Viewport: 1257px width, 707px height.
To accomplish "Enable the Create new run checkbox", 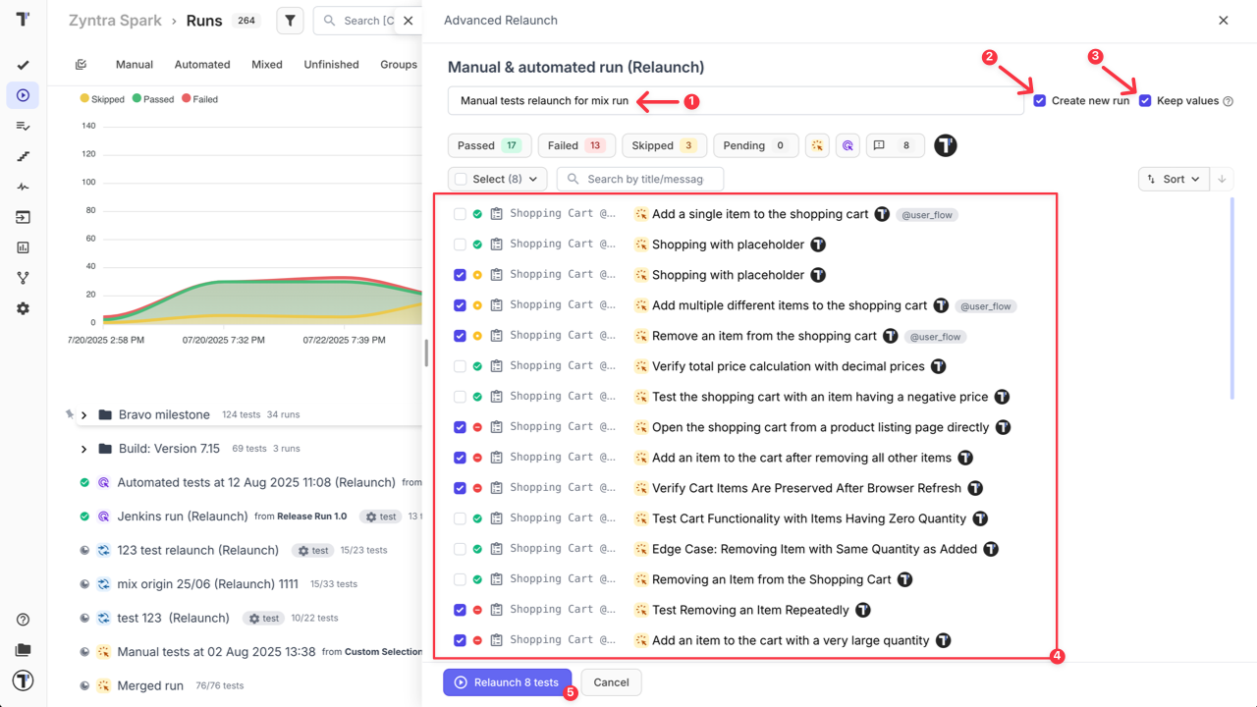I will (1039, 100).
